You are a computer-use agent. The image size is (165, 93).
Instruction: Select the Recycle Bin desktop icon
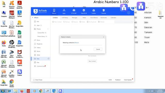[4, 24]
